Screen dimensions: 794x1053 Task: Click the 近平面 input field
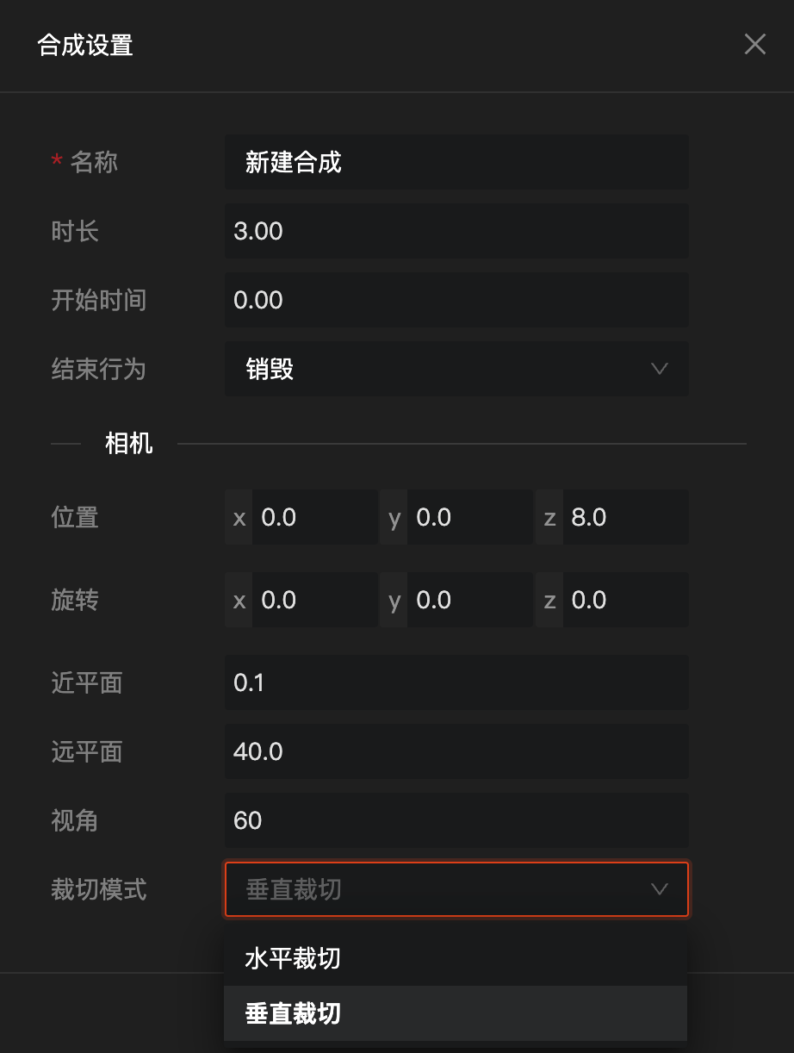[456, 682]
